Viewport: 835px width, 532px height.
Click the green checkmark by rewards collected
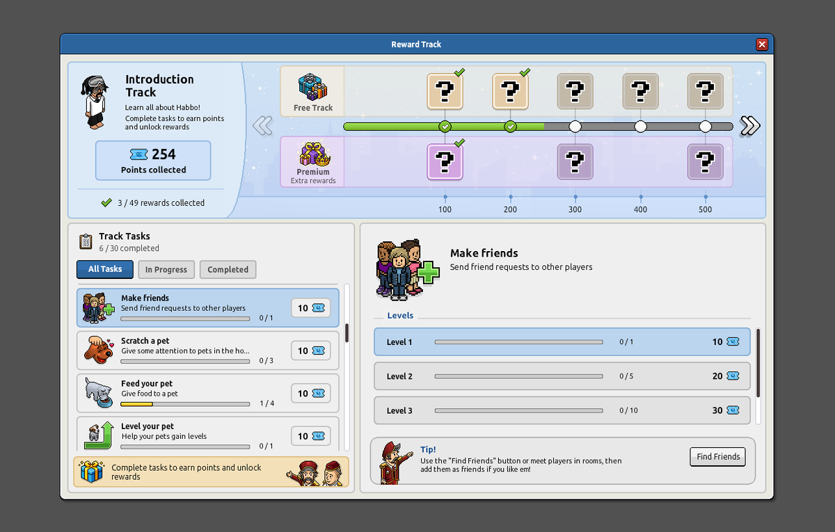point(106,203)
